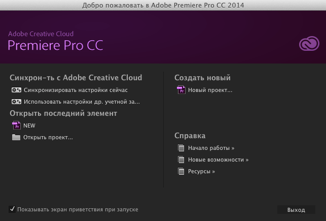Viewport: 326px width, 221px height.
Task: Click the Выход button
Action: [x=296, y=210]
